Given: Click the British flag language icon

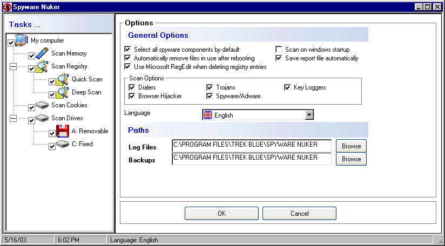Looking at the screenshot, I should (x=208, y=115).
